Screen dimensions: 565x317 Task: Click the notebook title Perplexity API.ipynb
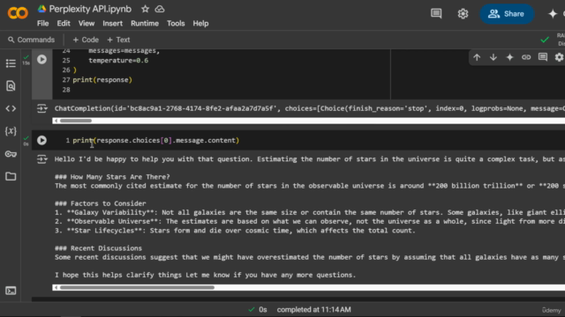pos(90,9)
